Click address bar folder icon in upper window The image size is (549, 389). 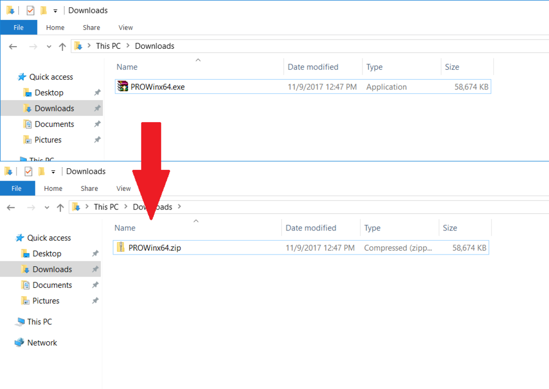pyautogui.click(x=78, y=46)
